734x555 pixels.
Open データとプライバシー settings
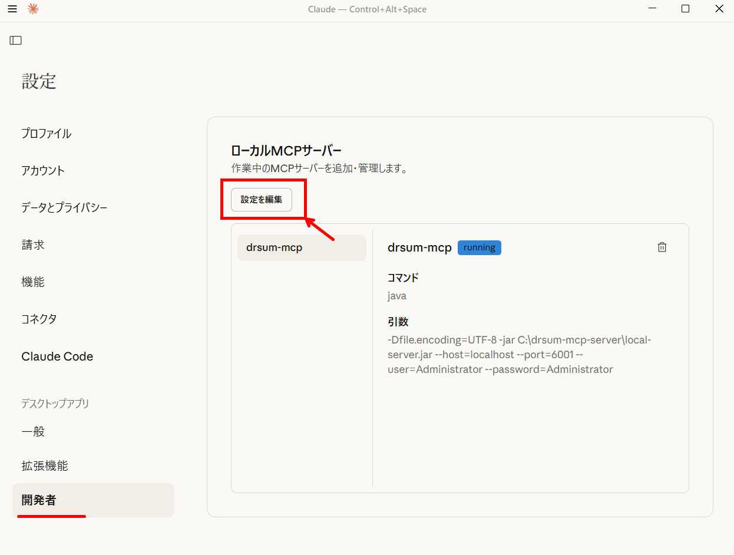tap(64, 208)
